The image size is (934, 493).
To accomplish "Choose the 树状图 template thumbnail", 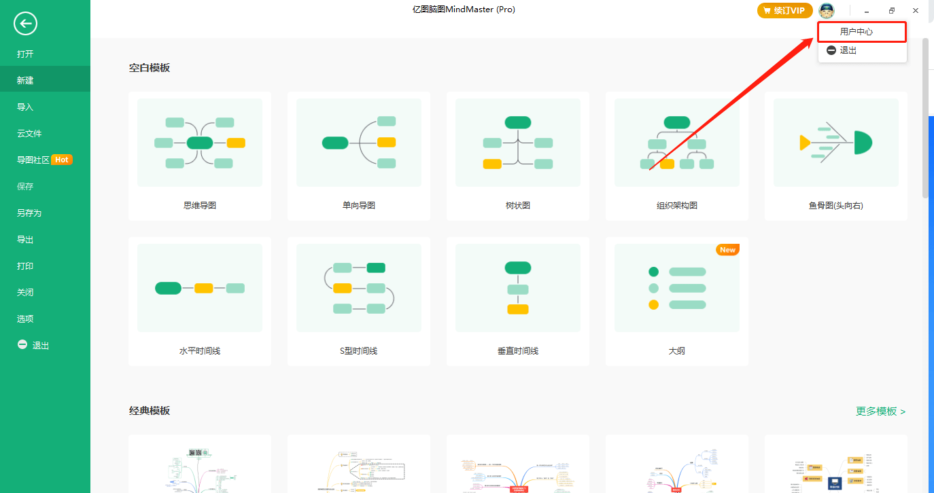I will (518, 143).
